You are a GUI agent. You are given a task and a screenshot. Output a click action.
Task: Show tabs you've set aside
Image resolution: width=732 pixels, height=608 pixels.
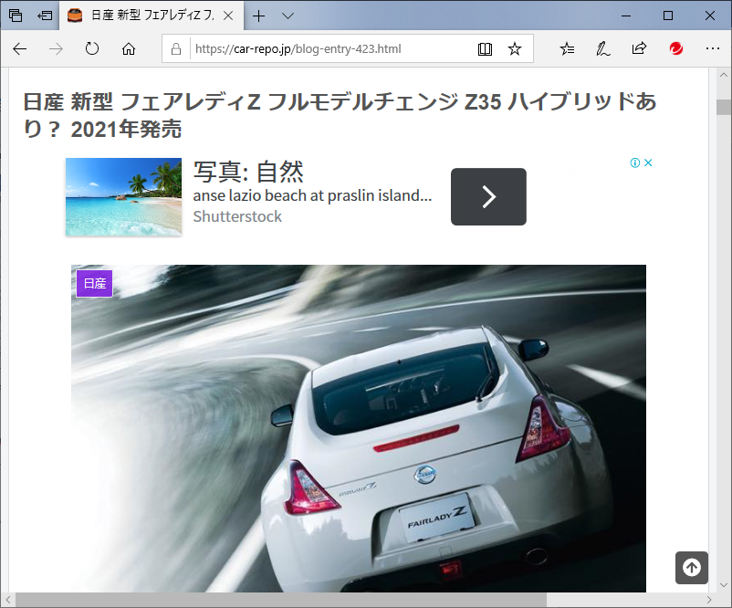coord(16,16)
